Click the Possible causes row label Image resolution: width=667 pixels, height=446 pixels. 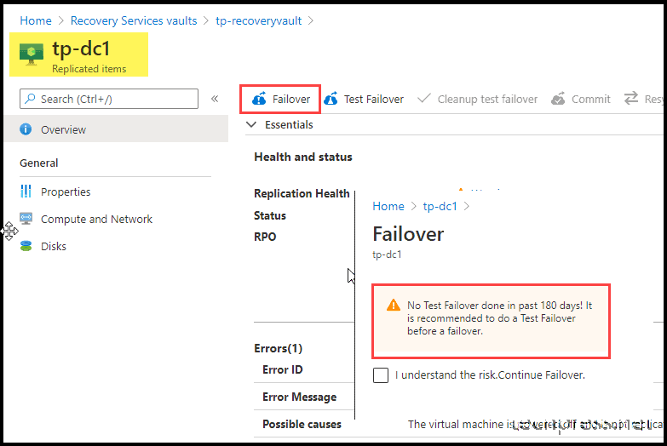pos(302,424)
